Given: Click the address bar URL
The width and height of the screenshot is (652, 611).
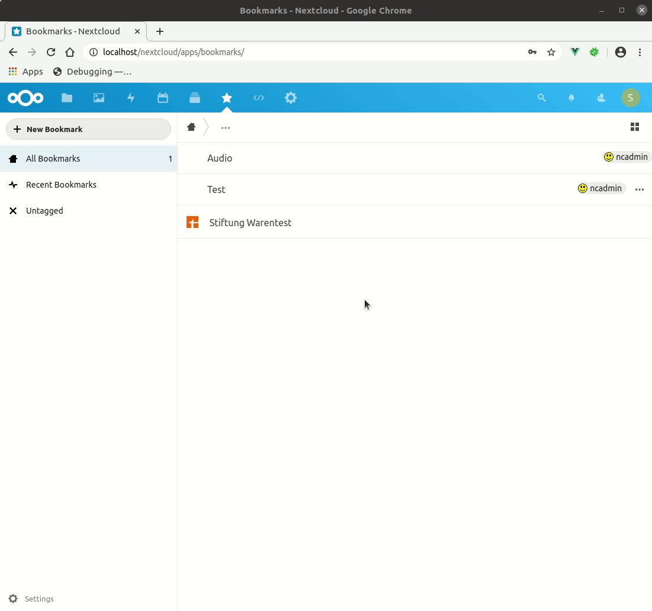Looking at the screenshot, I should (174, 52).
